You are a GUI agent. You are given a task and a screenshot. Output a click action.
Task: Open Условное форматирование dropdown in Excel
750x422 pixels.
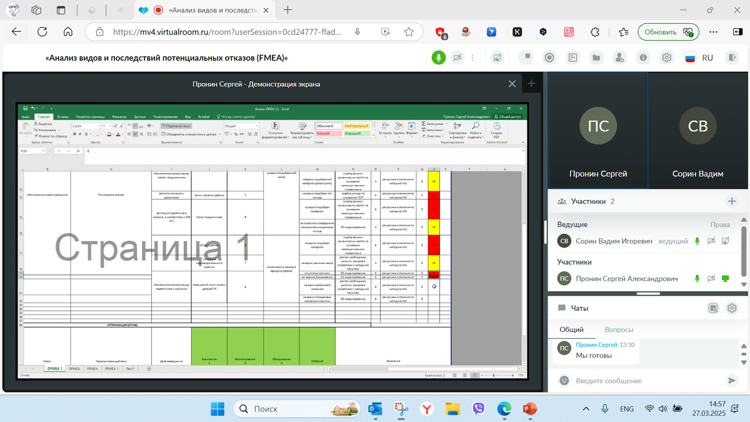point(275,132)
